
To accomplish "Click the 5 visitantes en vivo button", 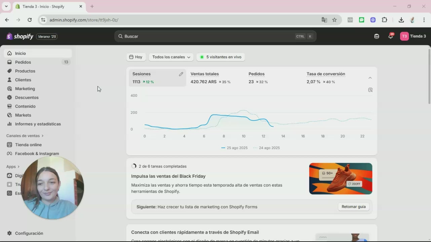I will click(x=221, y=57).
